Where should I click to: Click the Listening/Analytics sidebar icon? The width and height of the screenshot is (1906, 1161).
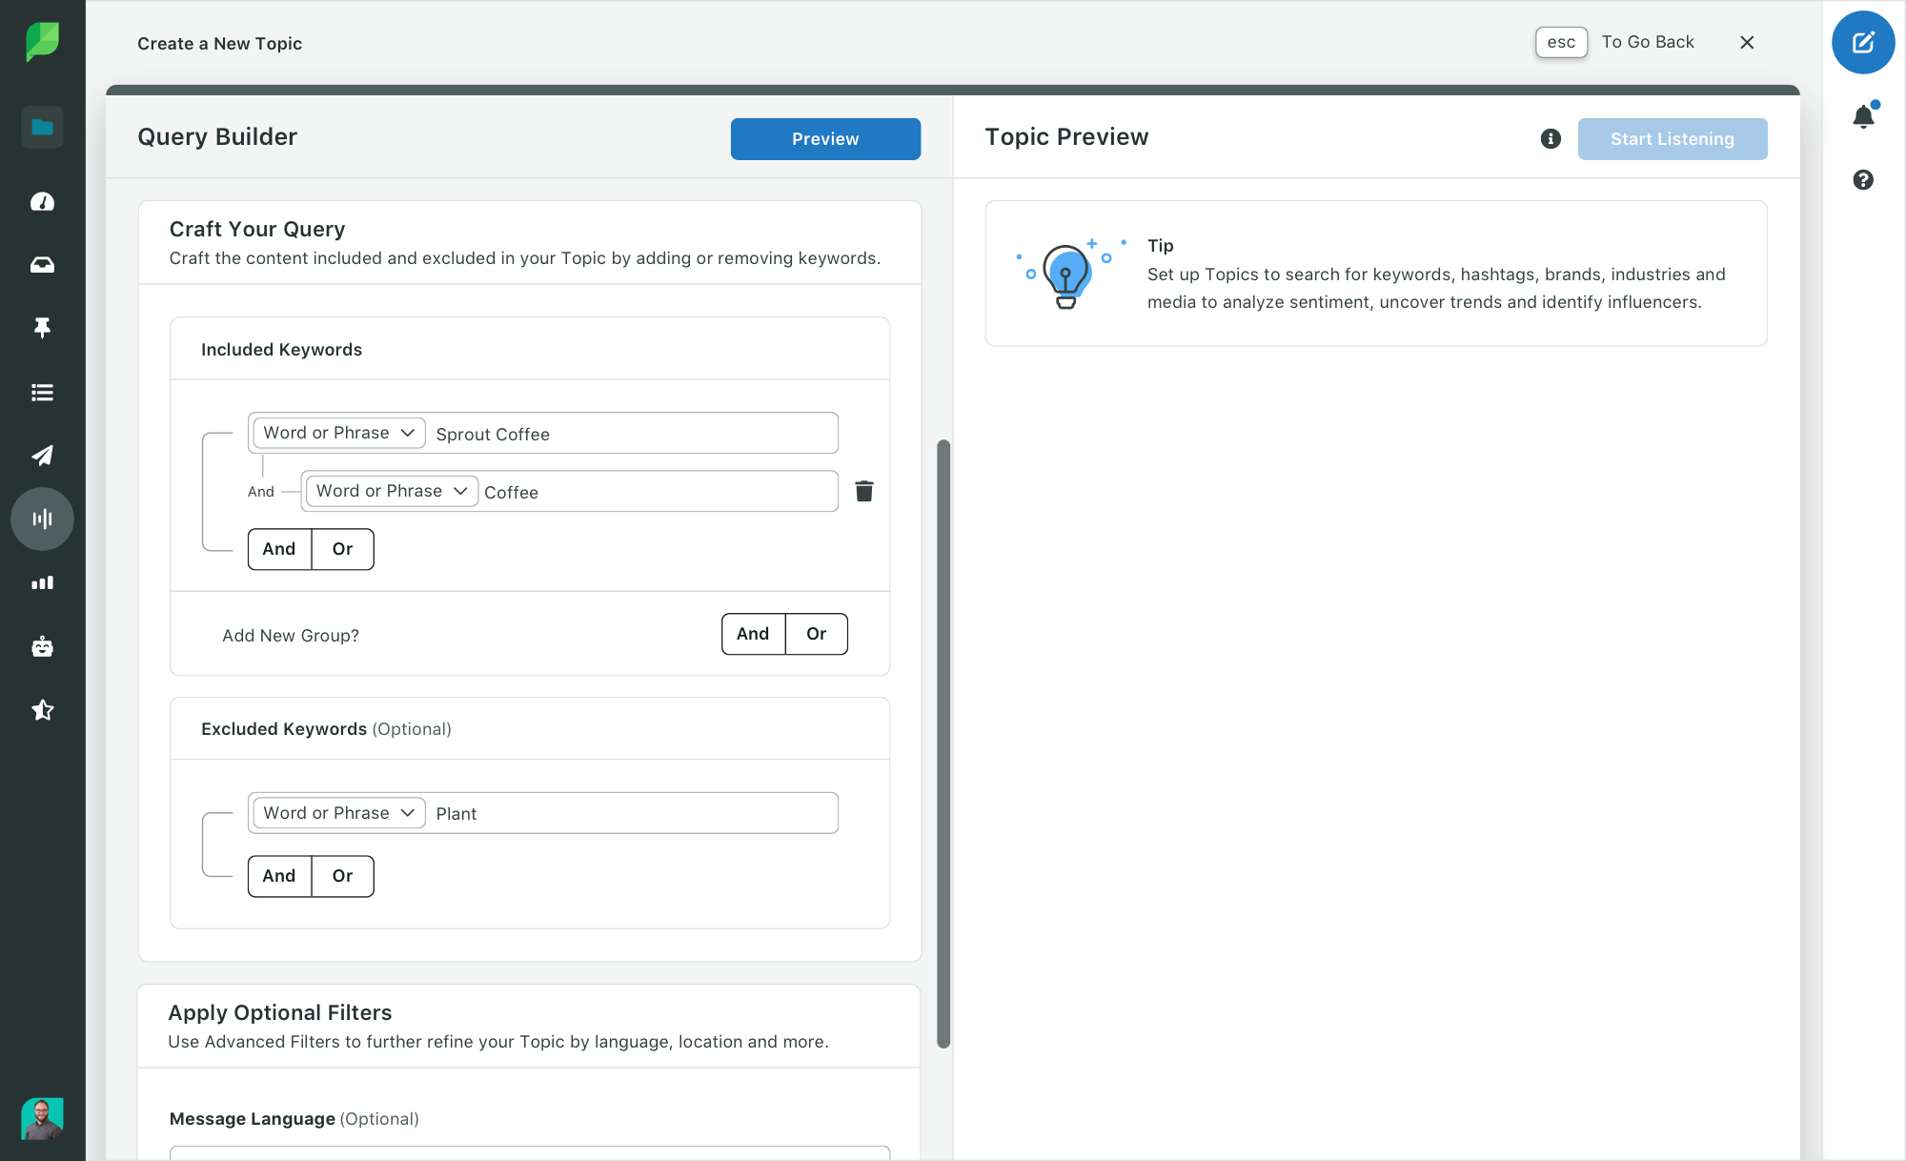42,518
